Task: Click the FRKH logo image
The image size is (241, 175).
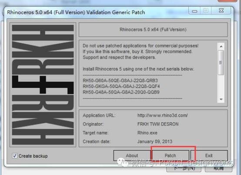Action: coord(43,85)
